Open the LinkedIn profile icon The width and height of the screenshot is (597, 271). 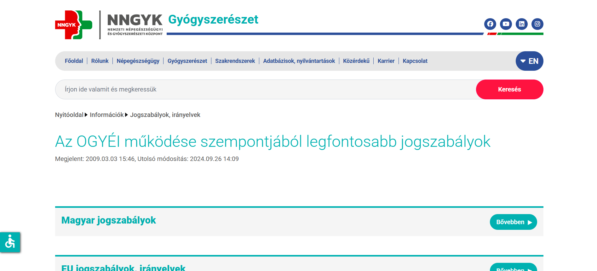[x=521, y=24]
